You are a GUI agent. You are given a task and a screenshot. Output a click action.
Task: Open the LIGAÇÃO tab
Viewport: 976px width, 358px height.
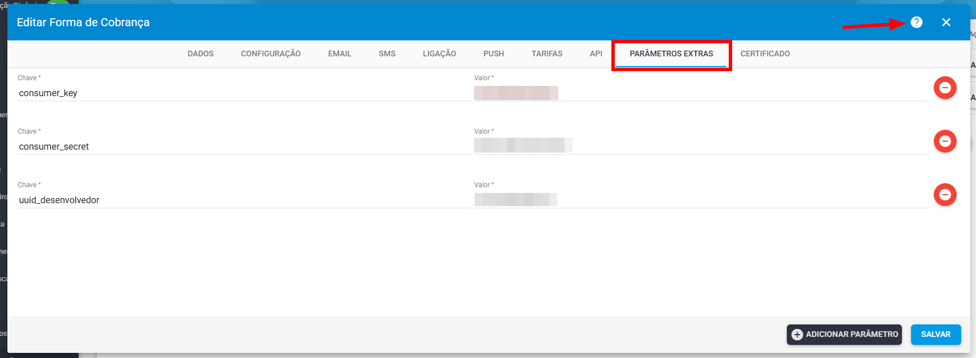tap(439, 54)
